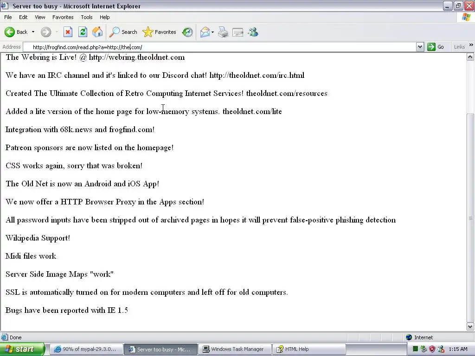
Task: Click the HTTP Browser Proxy line
Action: pos(105,202)
